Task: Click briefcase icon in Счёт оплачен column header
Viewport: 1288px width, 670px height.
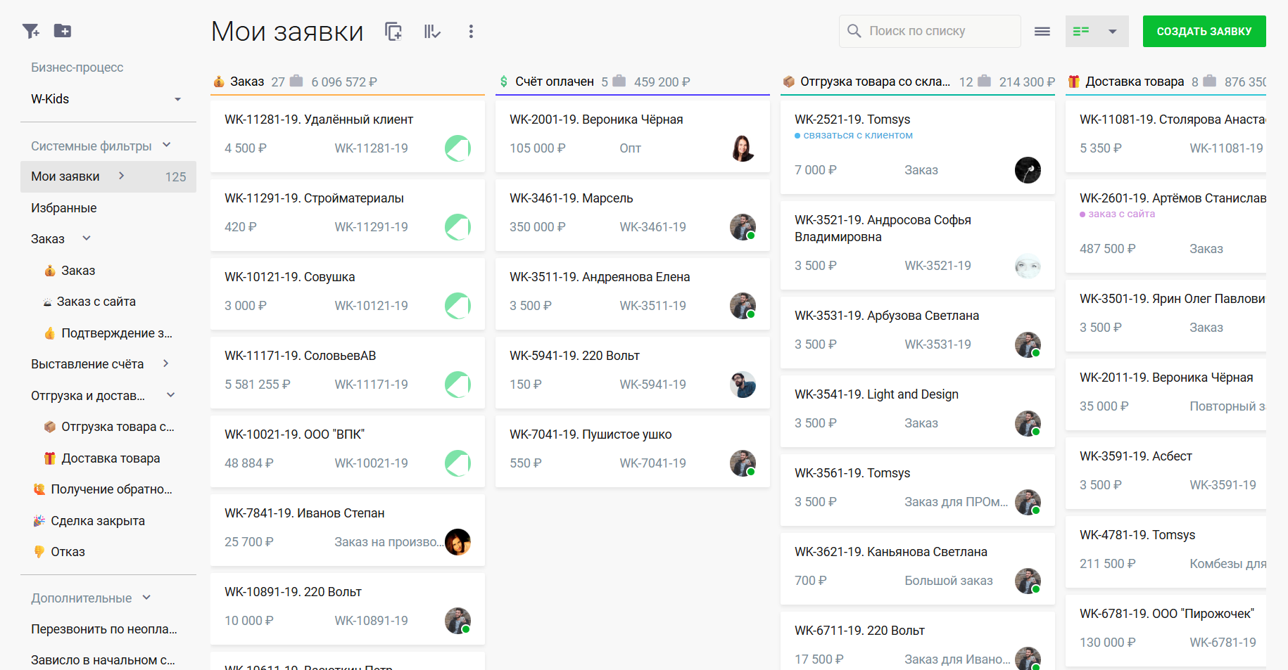Action: coord(619,81)
